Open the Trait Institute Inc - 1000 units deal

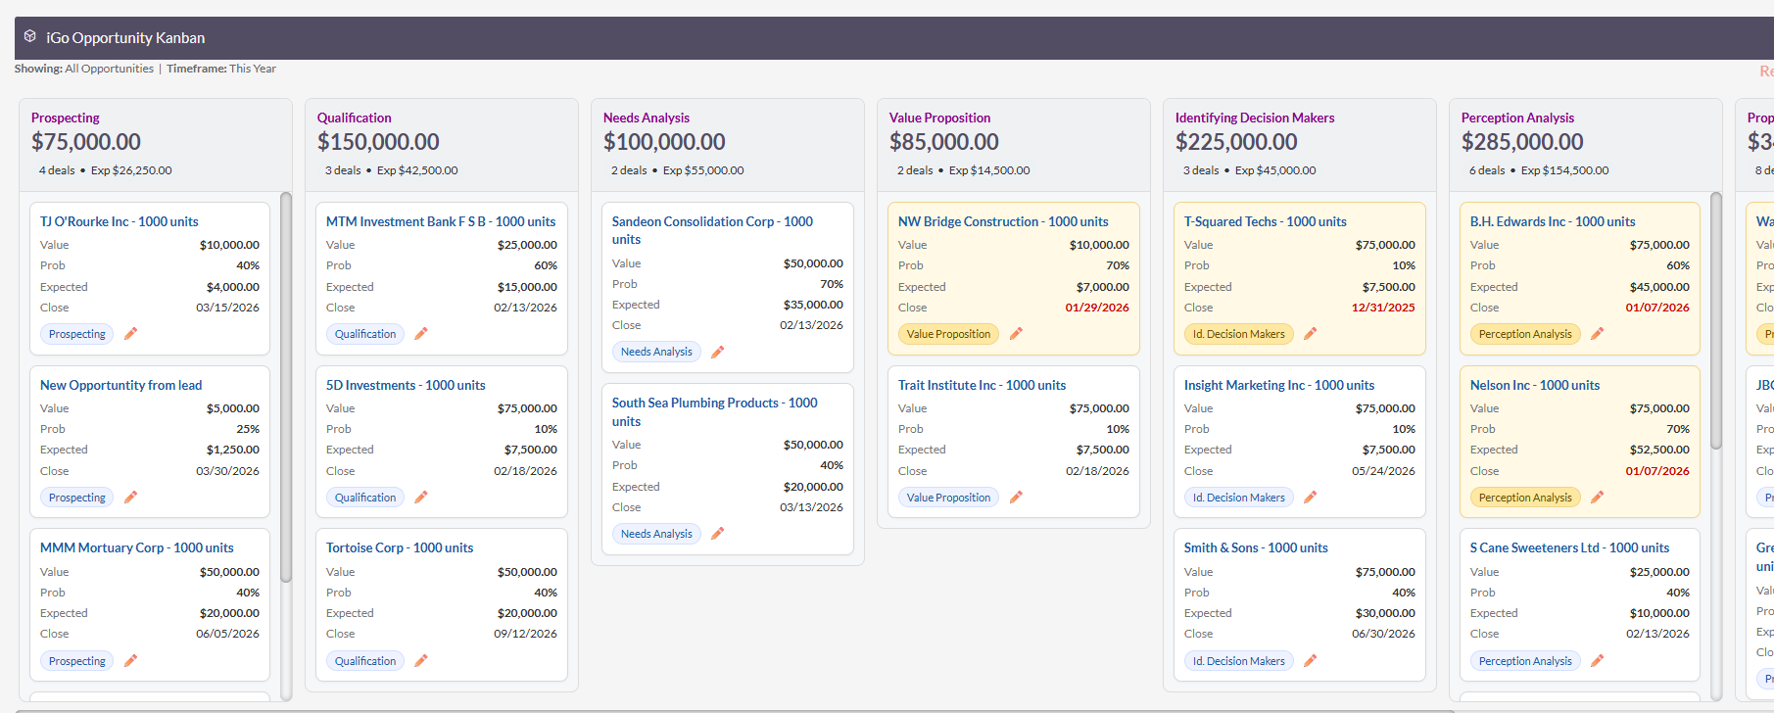(x=982, y=385)
